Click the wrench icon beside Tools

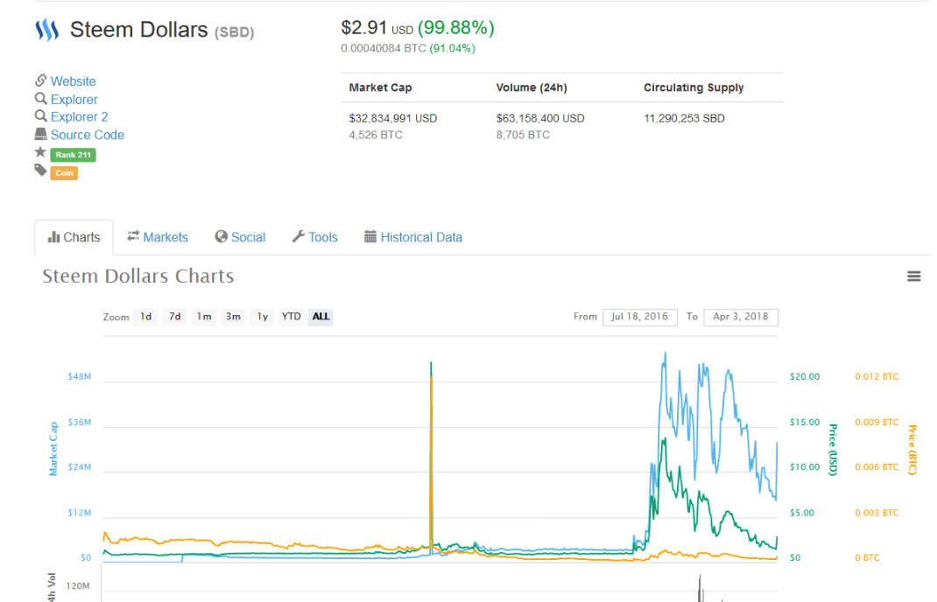click(299, 236)
